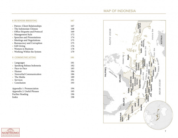Select 'Conclusion' entry
Screen dimensions: 178x138
point(20,83)
